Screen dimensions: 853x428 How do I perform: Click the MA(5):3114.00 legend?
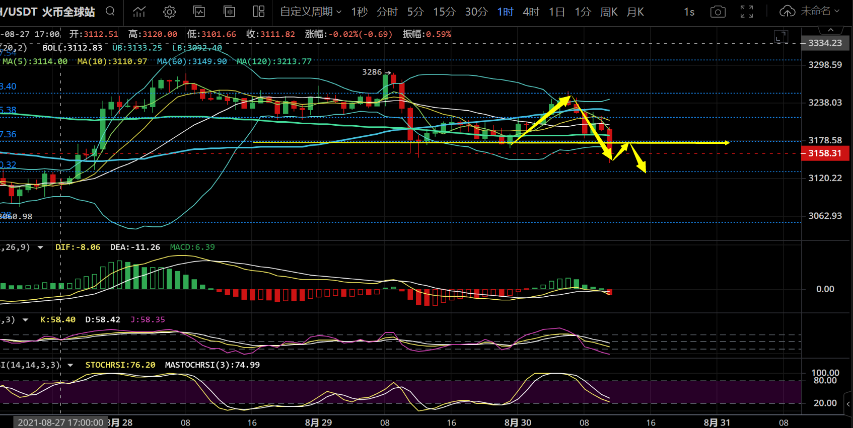point(35,61)
